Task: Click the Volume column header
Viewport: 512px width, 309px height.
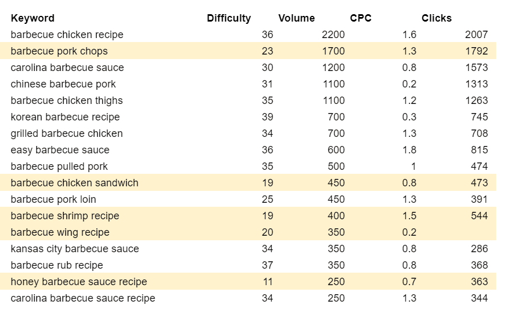Action: point(296,18)
